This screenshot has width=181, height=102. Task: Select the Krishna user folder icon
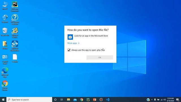coord(5,45)
